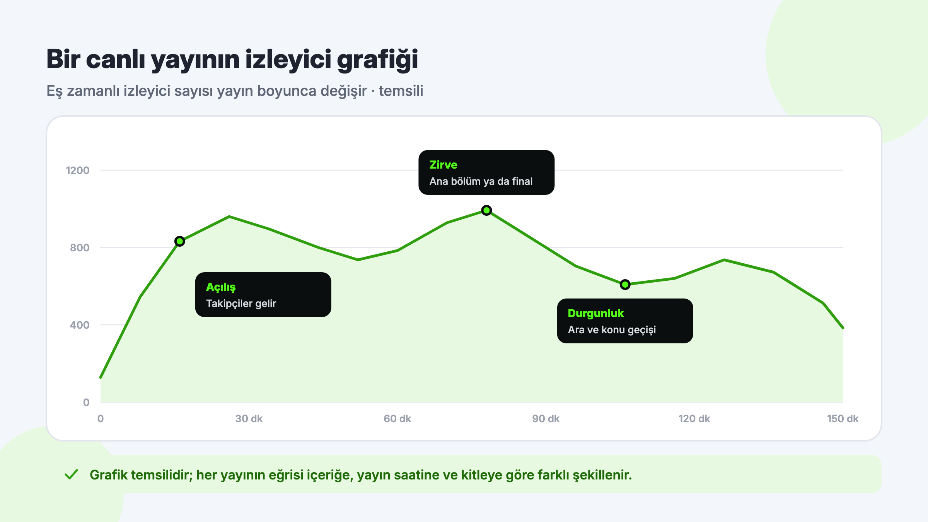928x522 pixels.
Task: Click the '1200' y-axis label
Action: 77,170
